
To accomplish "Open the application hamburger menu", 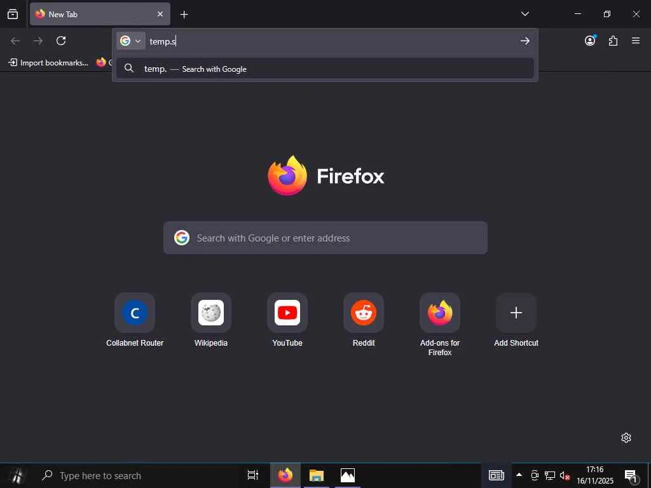I will [636, 41].
